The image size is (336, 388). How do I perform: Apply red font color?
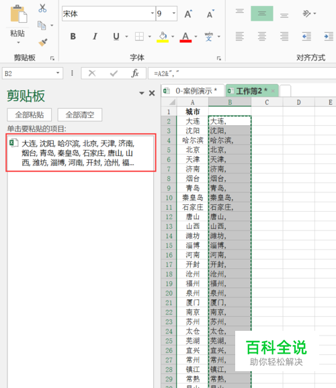[185, 37]
